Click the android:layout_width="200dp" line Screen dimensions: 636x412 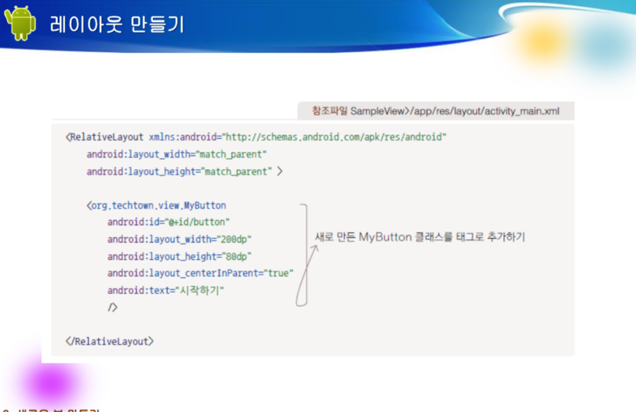179,239
